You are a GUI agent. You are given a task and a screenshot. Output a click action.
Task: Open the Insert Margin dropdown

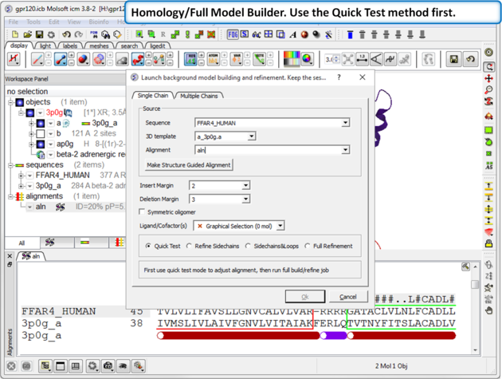tap(245, 185)
